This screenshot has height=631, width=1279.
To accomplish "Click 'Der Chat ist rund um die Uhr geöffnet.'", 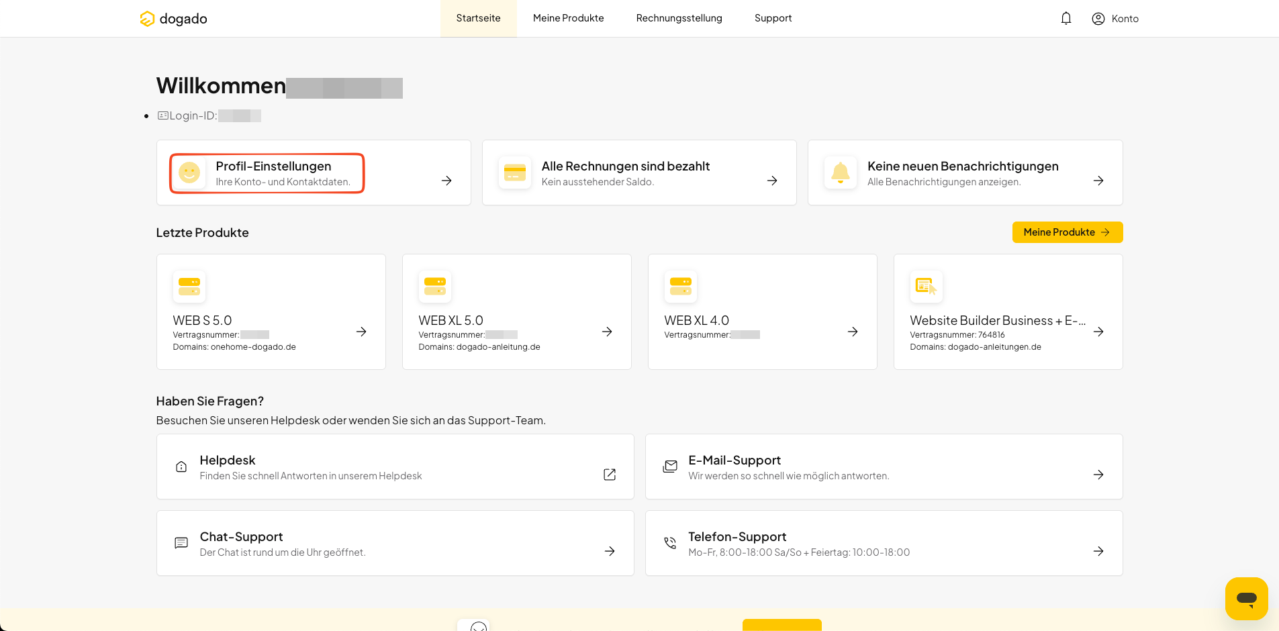I will coord(283,552).
